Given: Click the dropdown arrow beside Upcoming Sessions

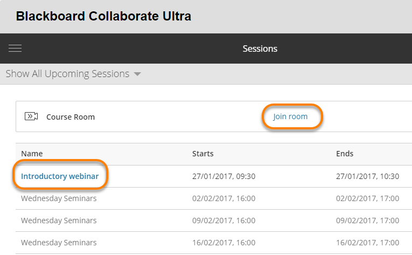Looking at the screenshot, I should coord(137,74).
